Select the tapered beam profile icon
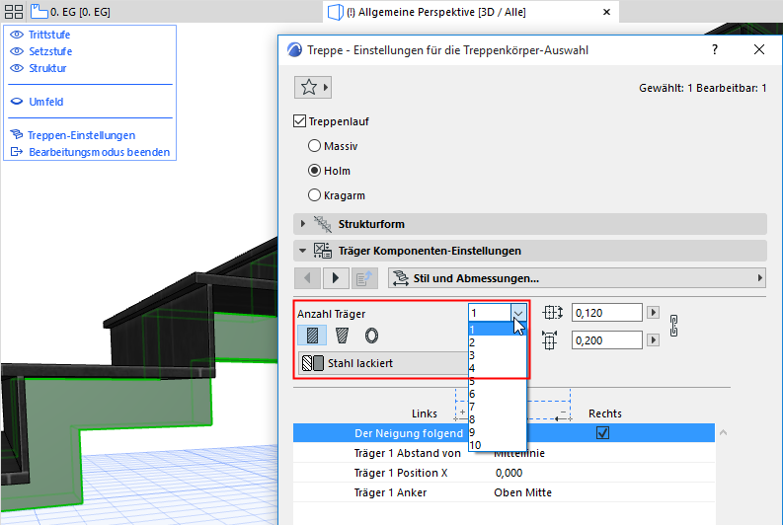 [x=342, y=336]
